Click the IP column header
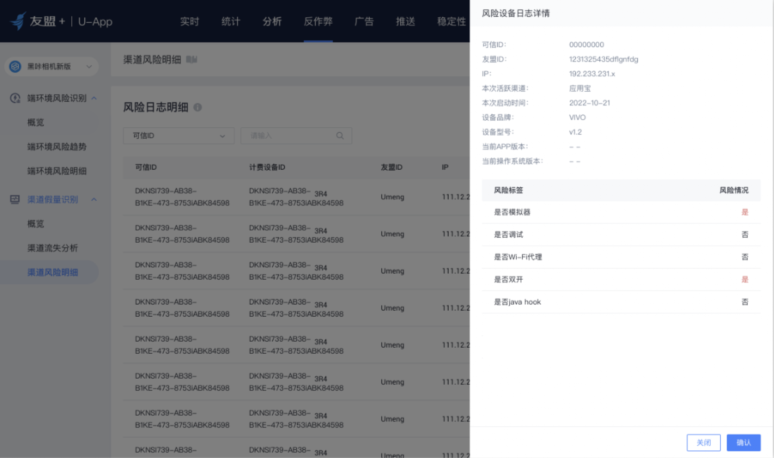This screenshot has width=774, height=458. point(445,167)
